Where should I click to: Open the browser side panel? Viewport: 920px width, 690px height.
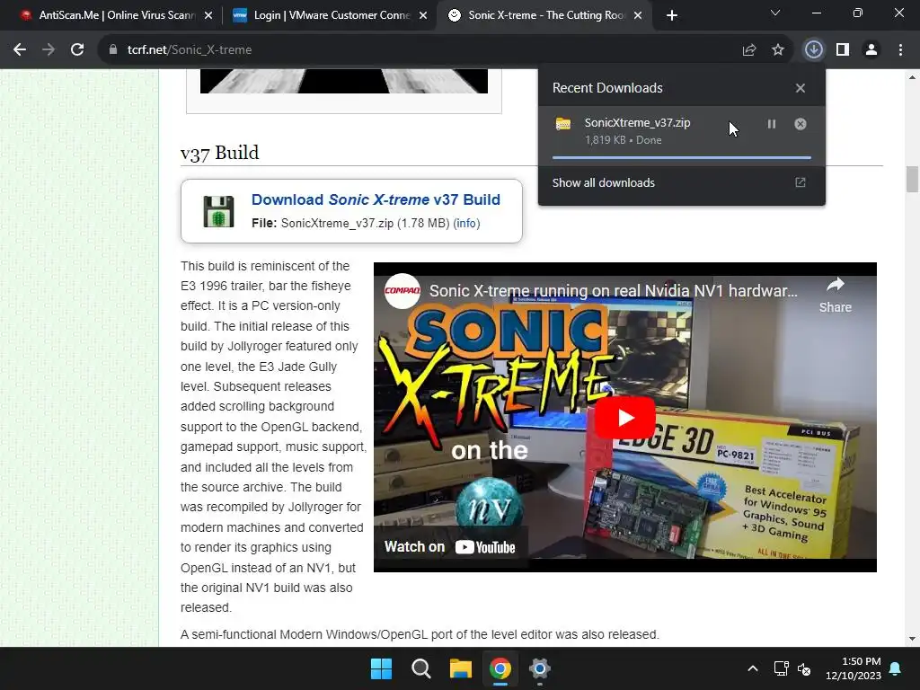pos(843,50)
